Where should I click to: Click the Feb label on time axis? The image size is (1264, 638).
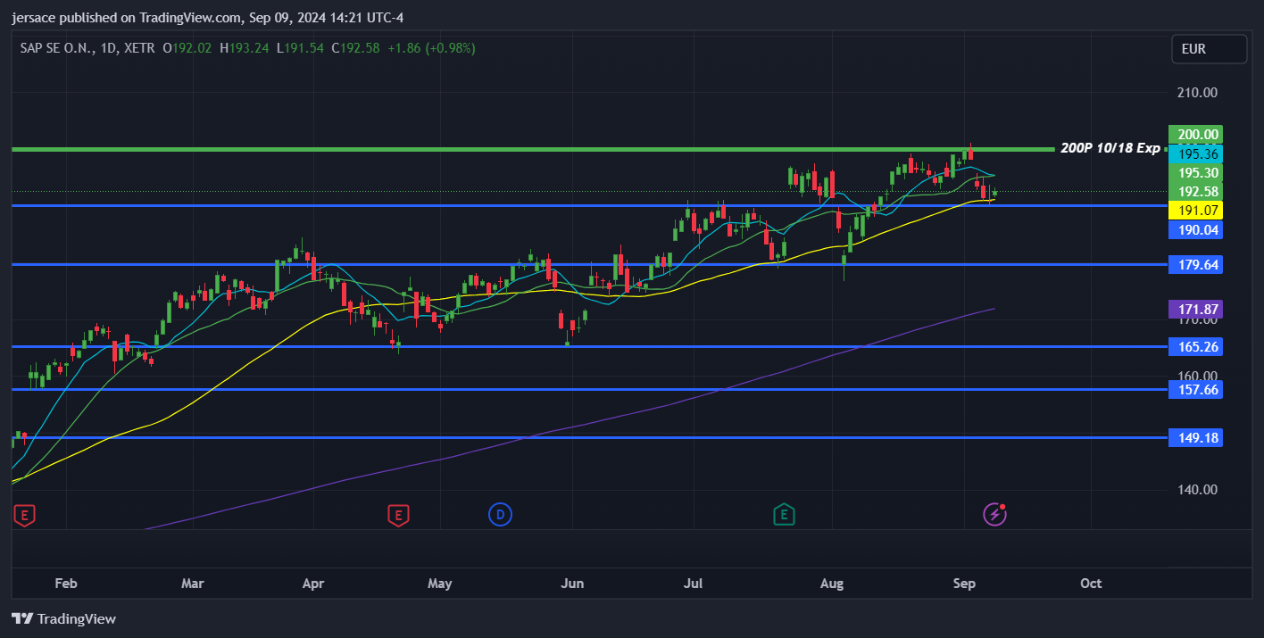[66, 584]
